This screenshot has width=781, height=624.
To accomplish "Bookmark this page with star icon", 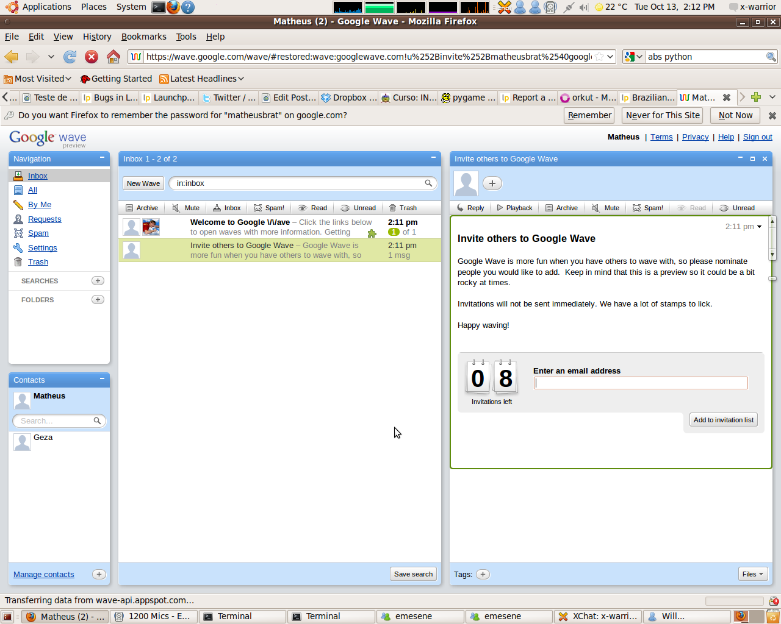I will click(x=599, y=57).
